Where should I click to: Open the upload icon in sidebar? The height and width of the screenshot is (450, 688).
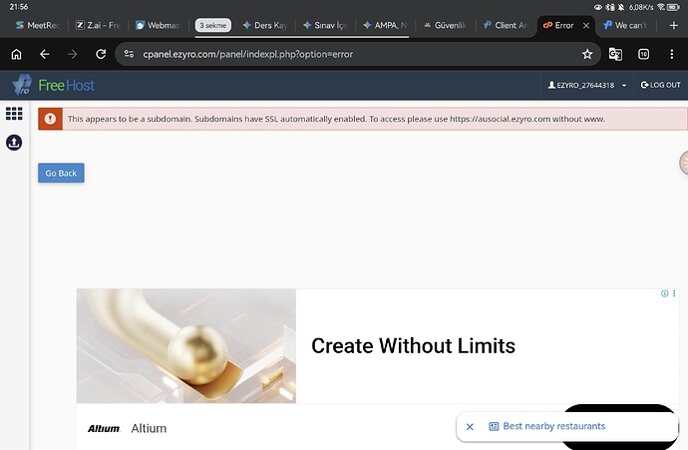coord(14,143)
